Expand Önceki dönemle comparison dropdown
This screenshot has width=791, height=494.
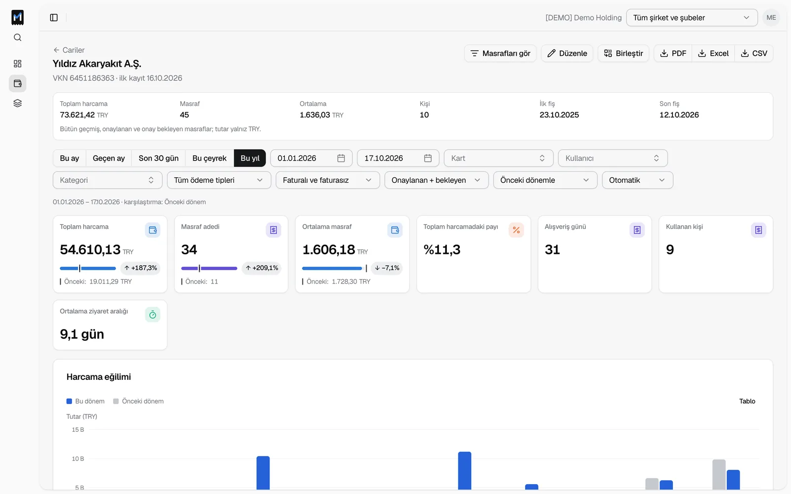545,180
